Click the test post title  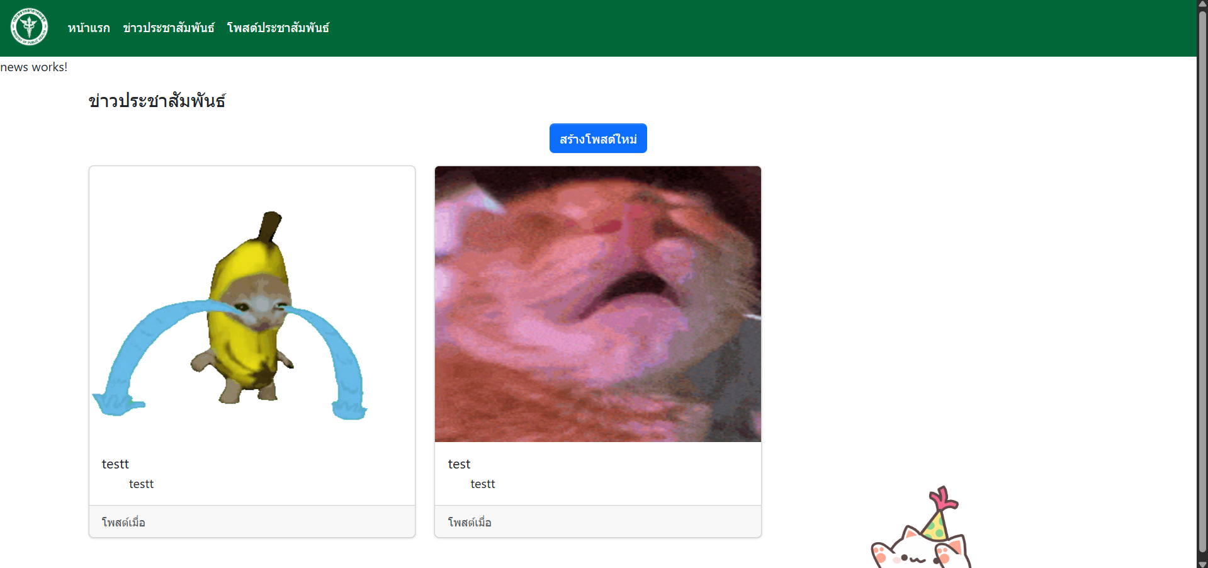[459, 464]
